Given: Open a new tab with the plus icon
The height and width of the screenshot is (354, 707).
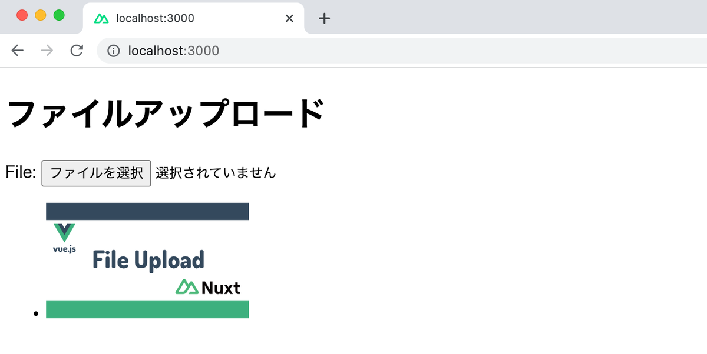Looking at the screenshot, I should (323, 18).
